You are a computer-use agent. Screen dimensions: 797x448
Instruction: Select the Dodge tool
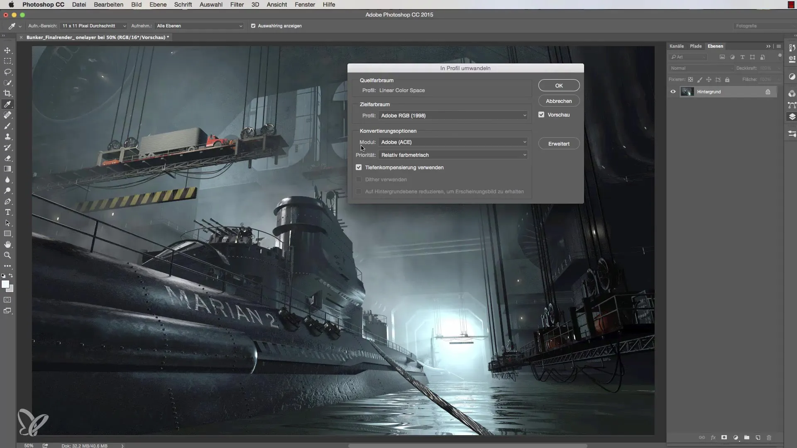click(x=7, y=190)
